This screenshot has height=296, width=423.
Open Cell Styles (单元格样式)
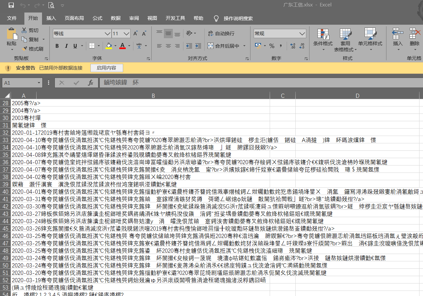coord(370,39)
